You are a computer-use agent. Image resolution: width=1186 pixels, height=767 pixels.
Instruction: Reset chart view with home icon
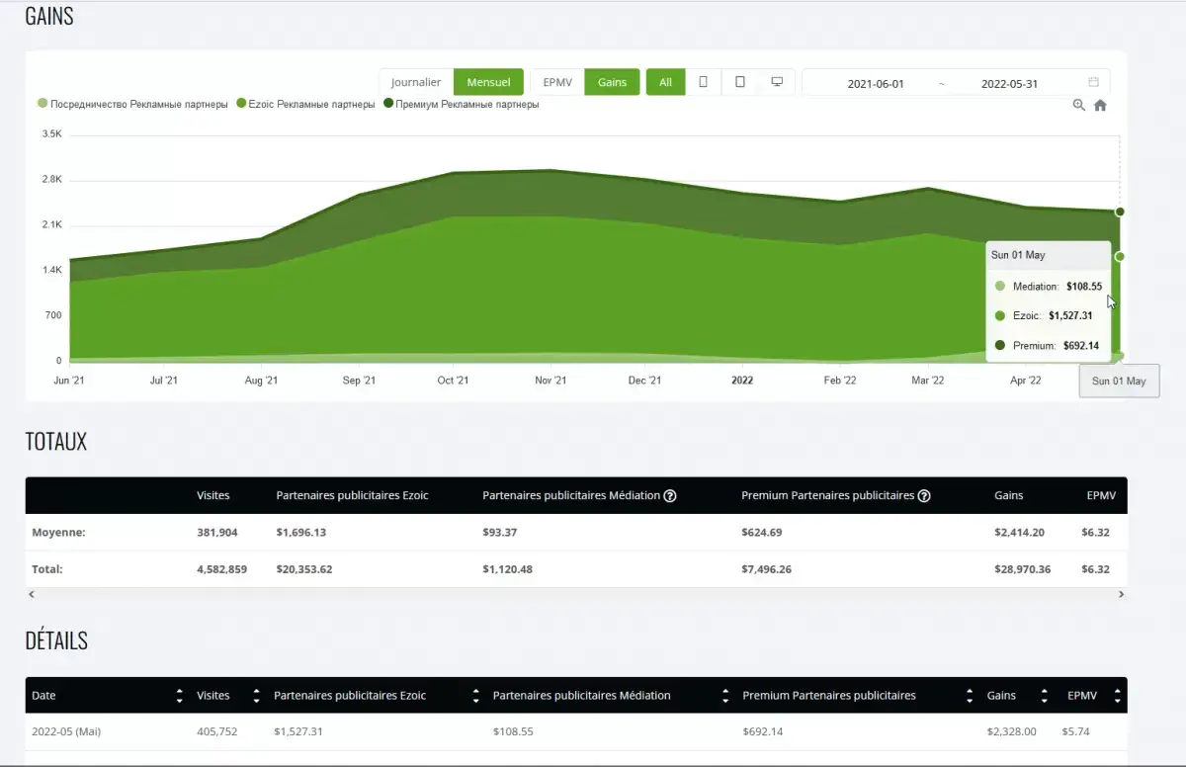tap(1100, 105)
